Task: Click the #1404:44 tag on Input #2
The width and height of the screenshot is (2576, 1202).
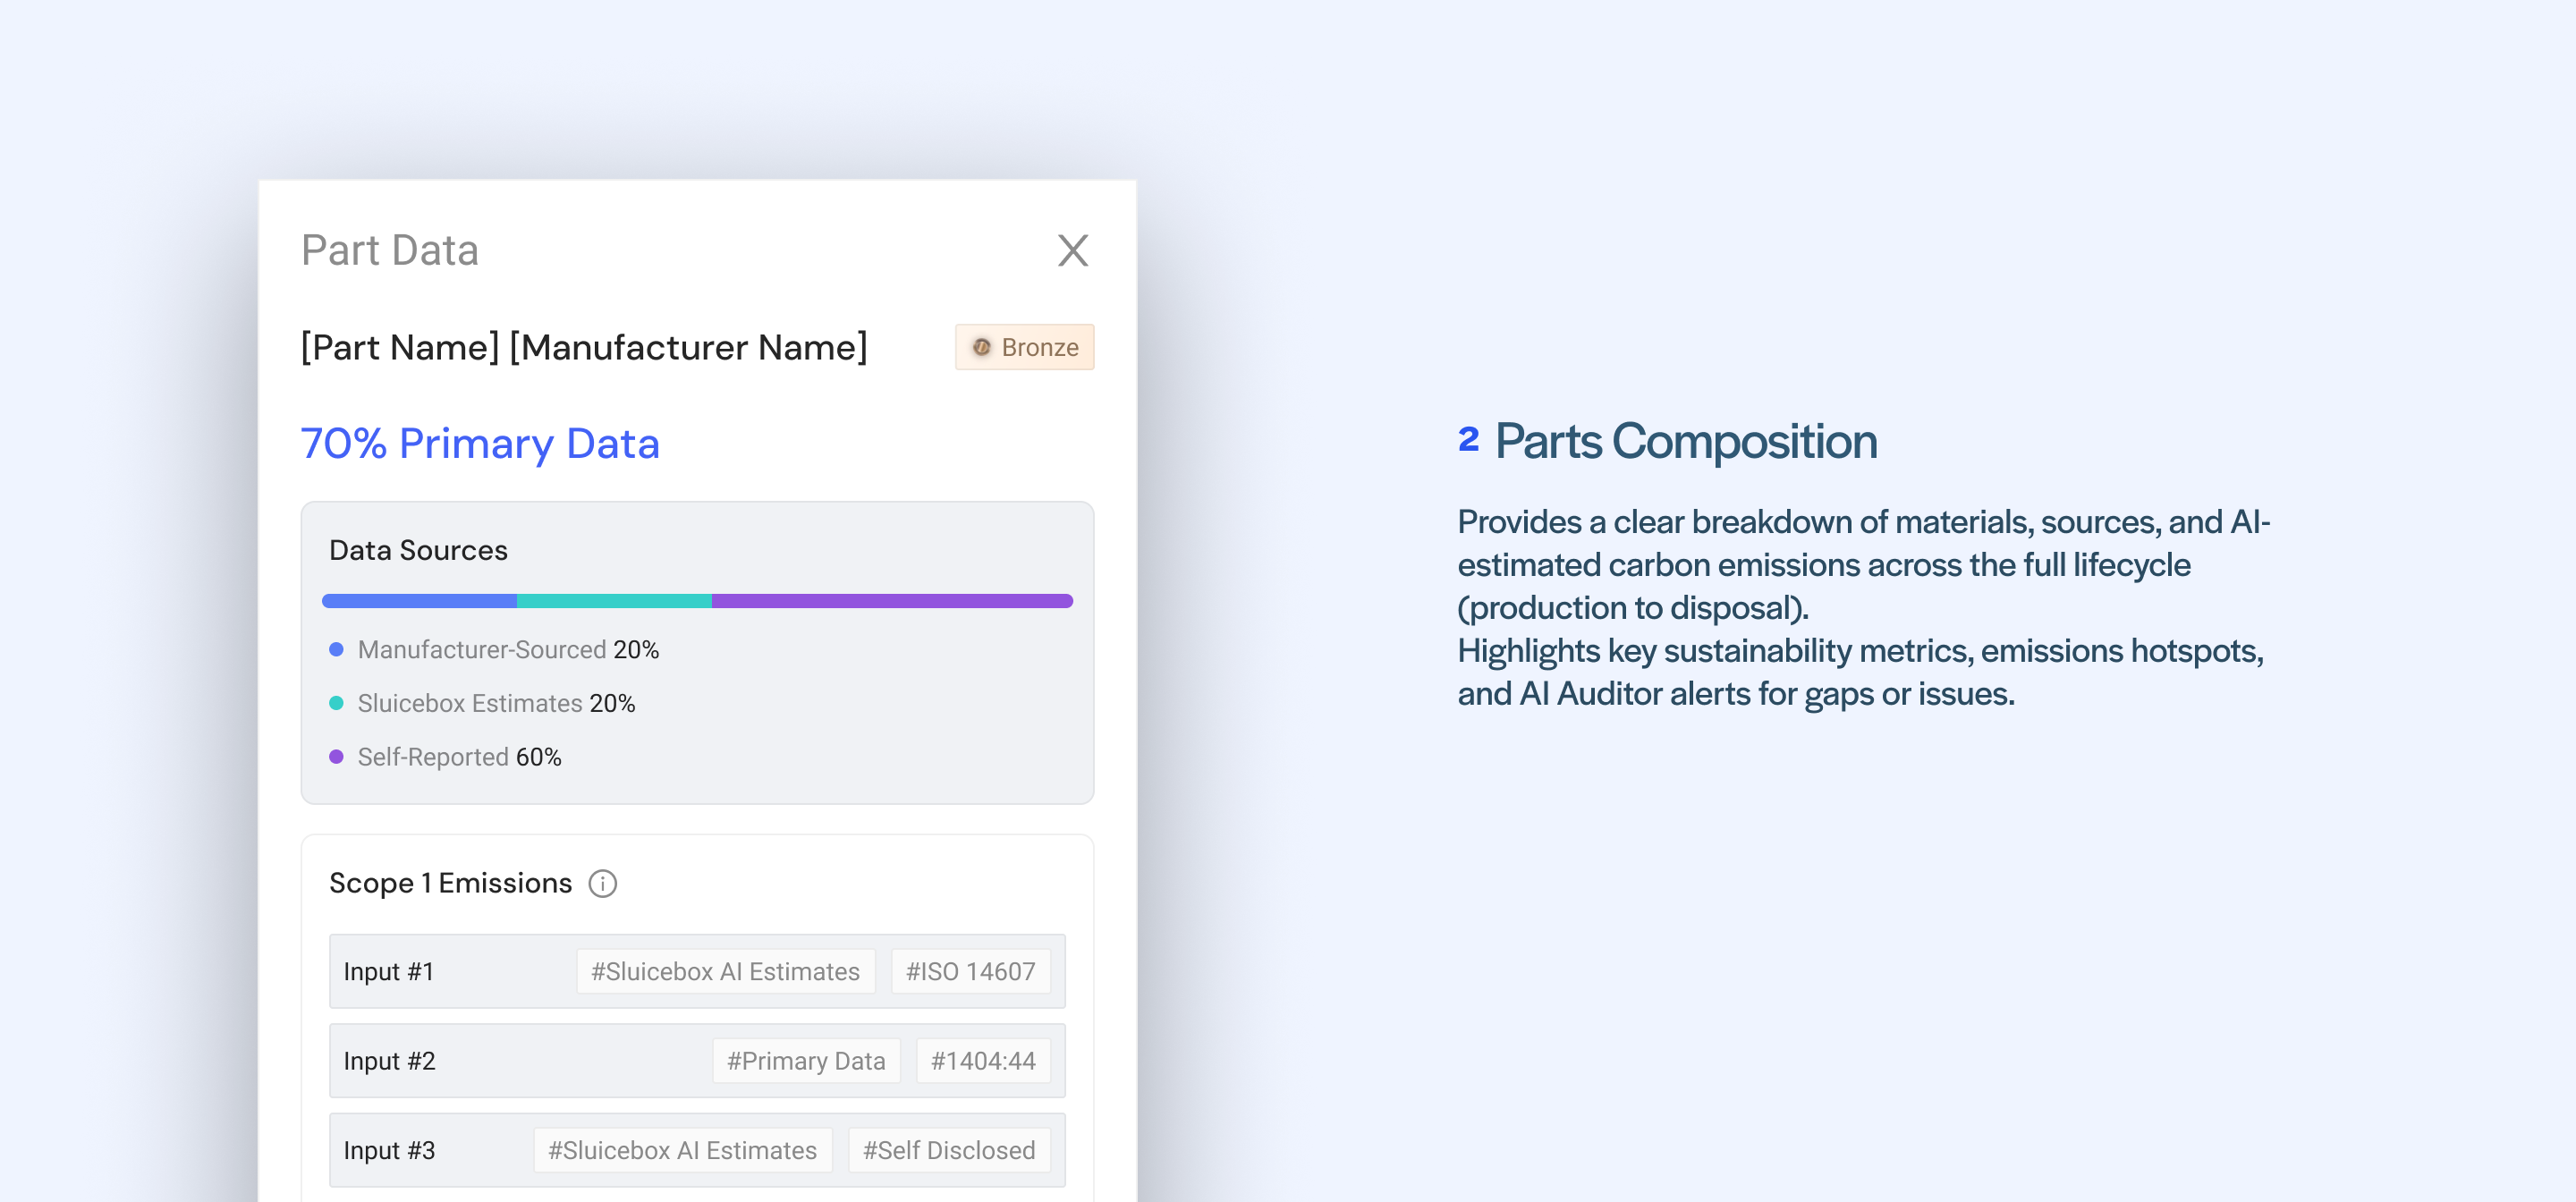Action: [983, 1060]
